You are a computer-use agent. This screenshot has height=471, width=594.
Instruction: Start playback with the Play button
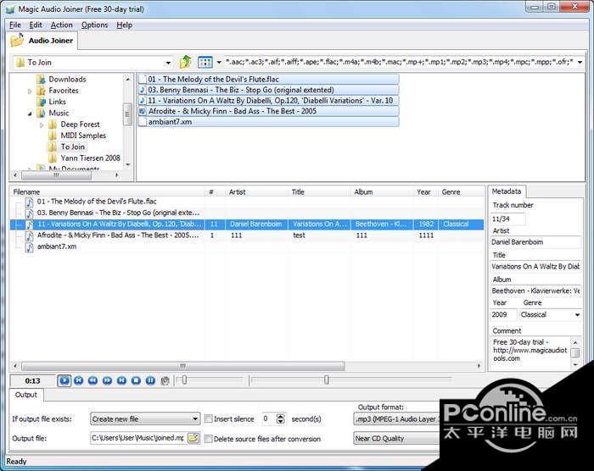[64, 380]
